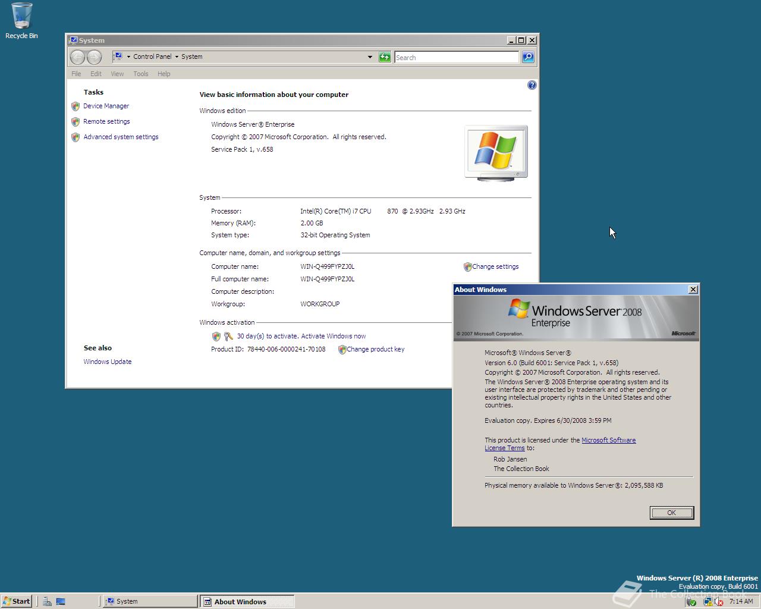Open Remote settings link
Screen dimensions: 761x609
click(x=106, y=121)
